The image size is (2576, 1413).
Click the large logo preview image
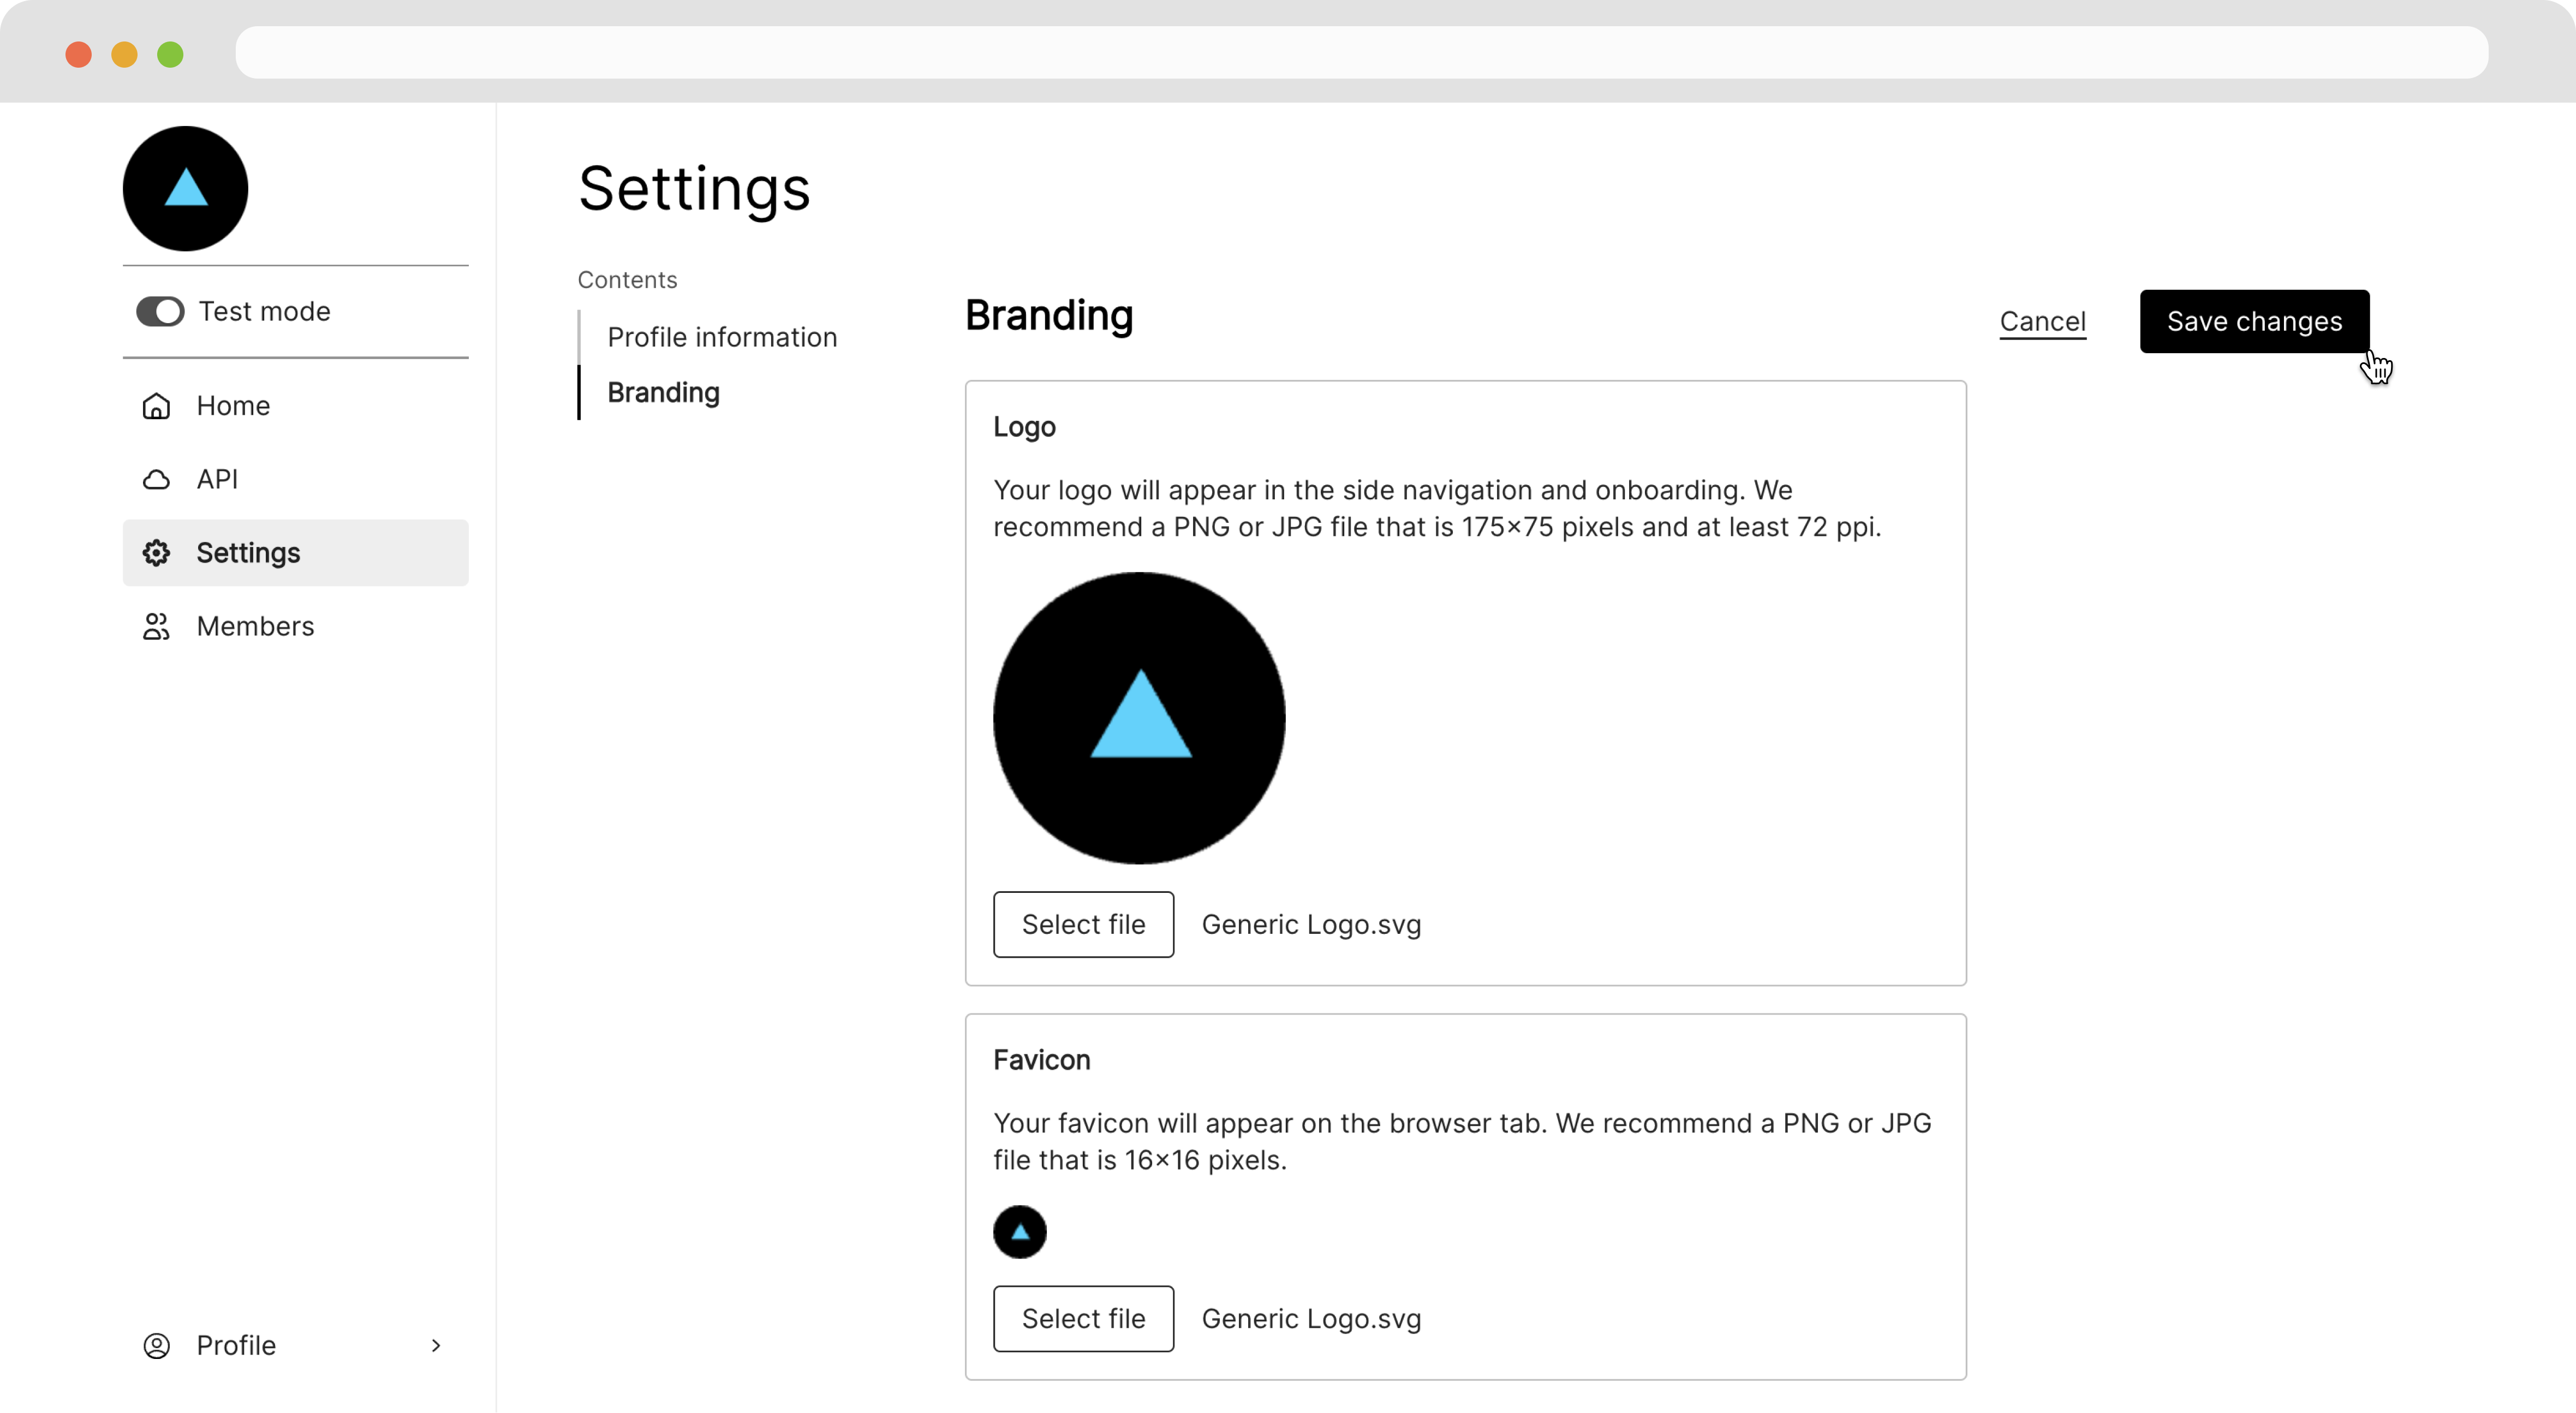tap(1139, 718)
